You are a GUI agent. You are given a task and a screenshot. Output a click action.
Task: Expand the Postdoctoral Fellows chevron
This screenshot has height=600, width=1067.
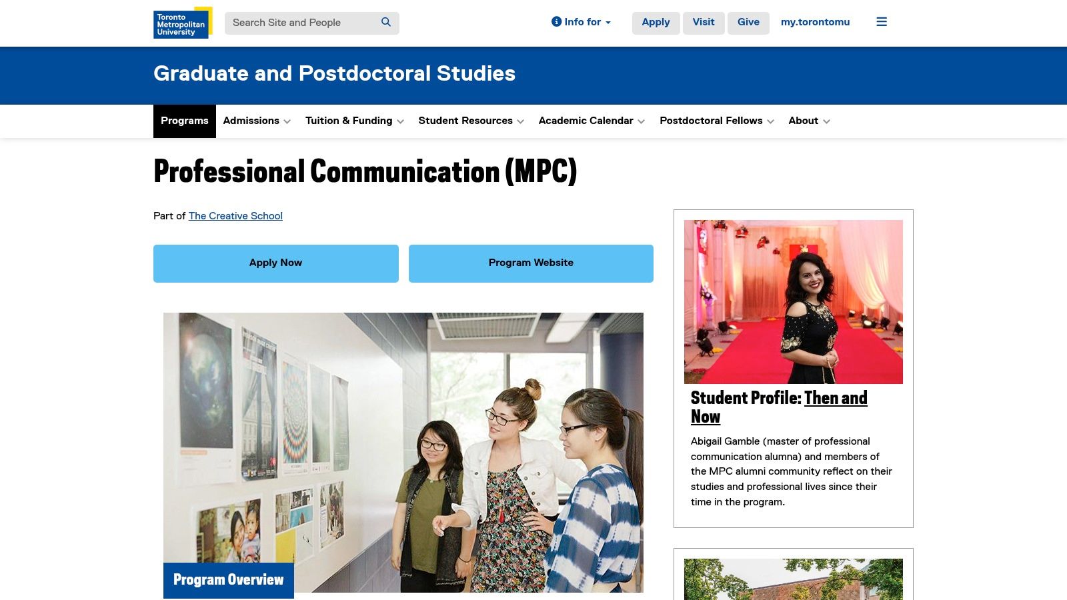pos(770,121)
